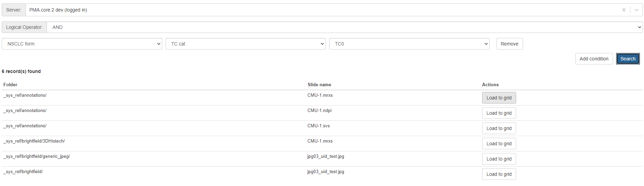The image size is (644, 186).
Task: Load generic_jpeg jpg03_uid_test.jpg to grid
Action: pyautogui.click(x=499, y=159)
